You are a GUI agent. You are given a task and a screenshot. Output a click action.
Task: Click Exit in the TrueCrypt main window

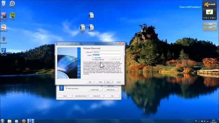tap(113, 96)
